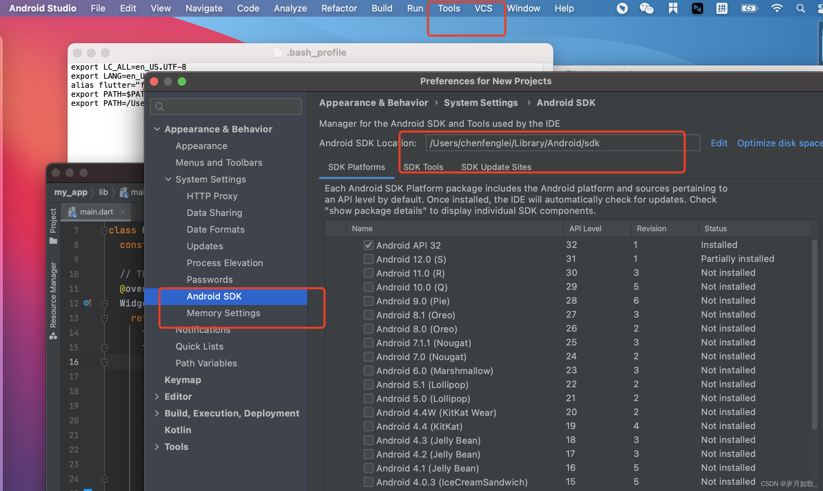
Task: Click the battery charging icon
Action: pos(749,8)
